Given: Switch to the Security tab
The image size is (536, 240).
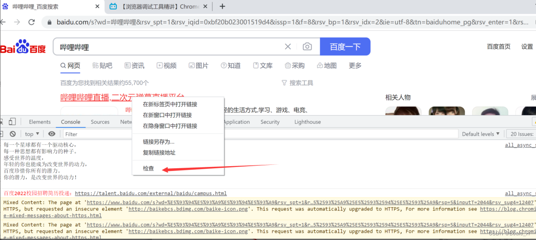Looking at the screenshot, I should (x=270, y=122).
